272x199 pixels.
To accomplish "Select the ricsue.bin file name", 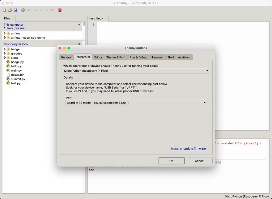I will pos(18,75).
